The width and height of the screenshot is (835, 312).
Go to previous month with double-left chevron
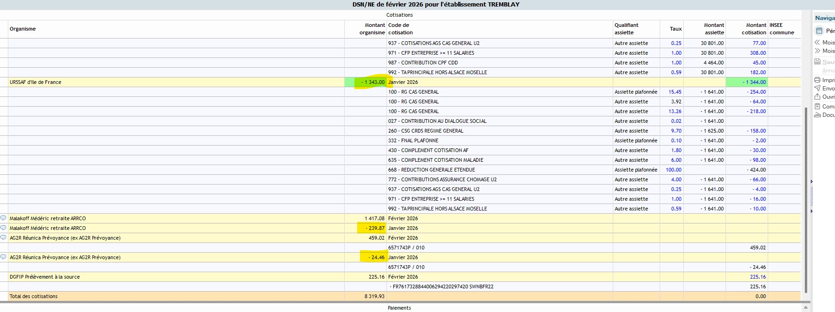tap(817, 42)
